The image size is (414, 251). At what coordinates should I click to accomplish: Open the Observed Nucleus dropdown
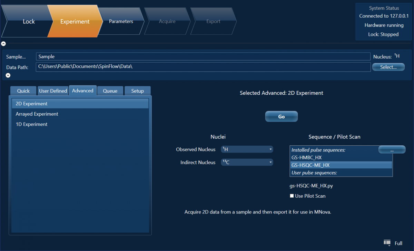coord(247,149)
